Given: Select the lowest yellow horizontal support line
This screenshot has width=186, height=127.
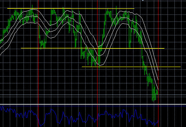Looking at the screenshot, I should tap(131, 67).
